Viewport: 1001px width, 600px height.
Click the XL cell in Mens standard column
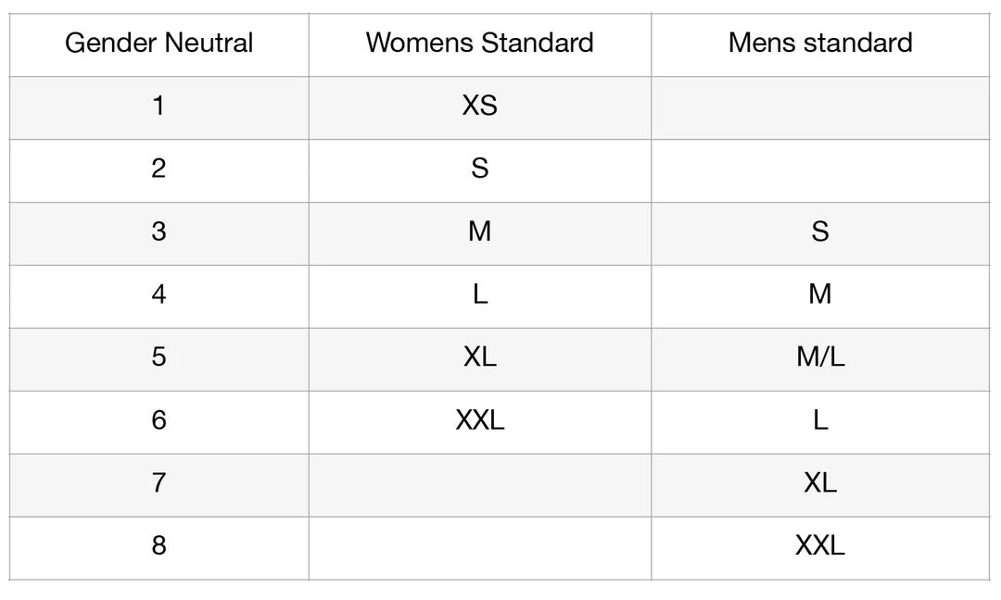tap(820, 482)
